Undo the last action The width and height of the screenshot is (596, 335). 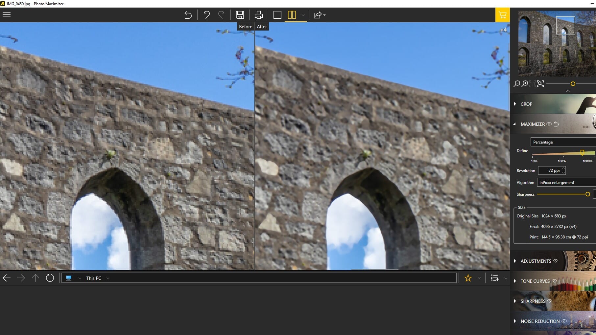(206, 15)
